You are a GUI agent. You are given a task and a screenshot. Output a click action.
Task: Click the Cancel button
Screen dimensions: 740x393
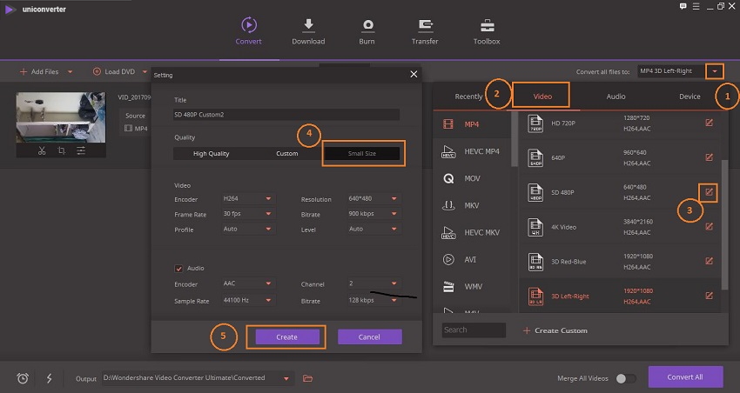coord(369,337)
